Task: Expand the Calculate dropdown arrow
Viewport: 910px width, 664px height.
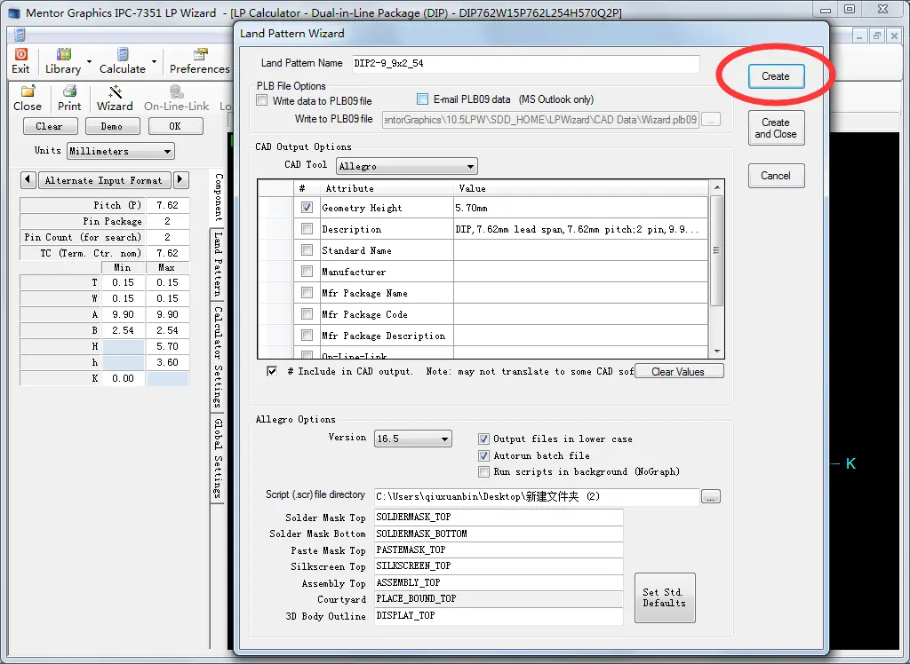Action: pyautogui.click(x=154, y=61)
